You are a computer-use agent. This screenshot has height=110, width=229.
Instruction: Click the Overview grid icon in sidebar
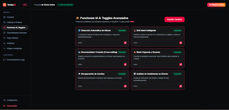pyautogui.click(x=4, y=17)
